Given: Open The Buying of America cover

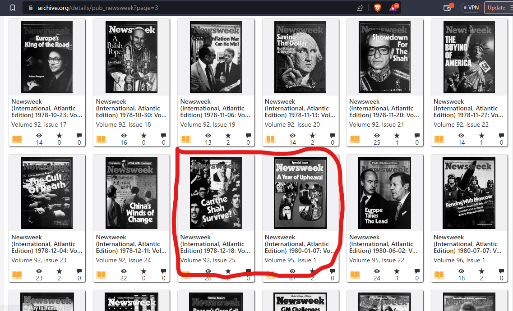Looking at the screenshot, I should click(x=469, y=57).
